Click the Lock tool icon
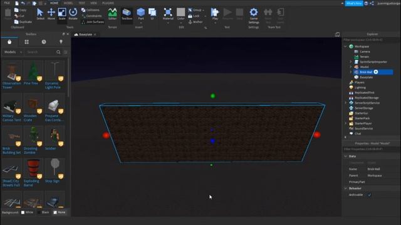 (x=190, y=16)
